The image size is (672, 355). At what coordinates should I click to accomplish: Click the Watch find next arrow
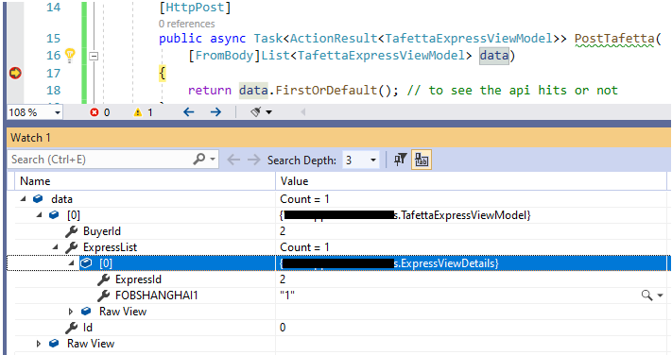(253, 160)
